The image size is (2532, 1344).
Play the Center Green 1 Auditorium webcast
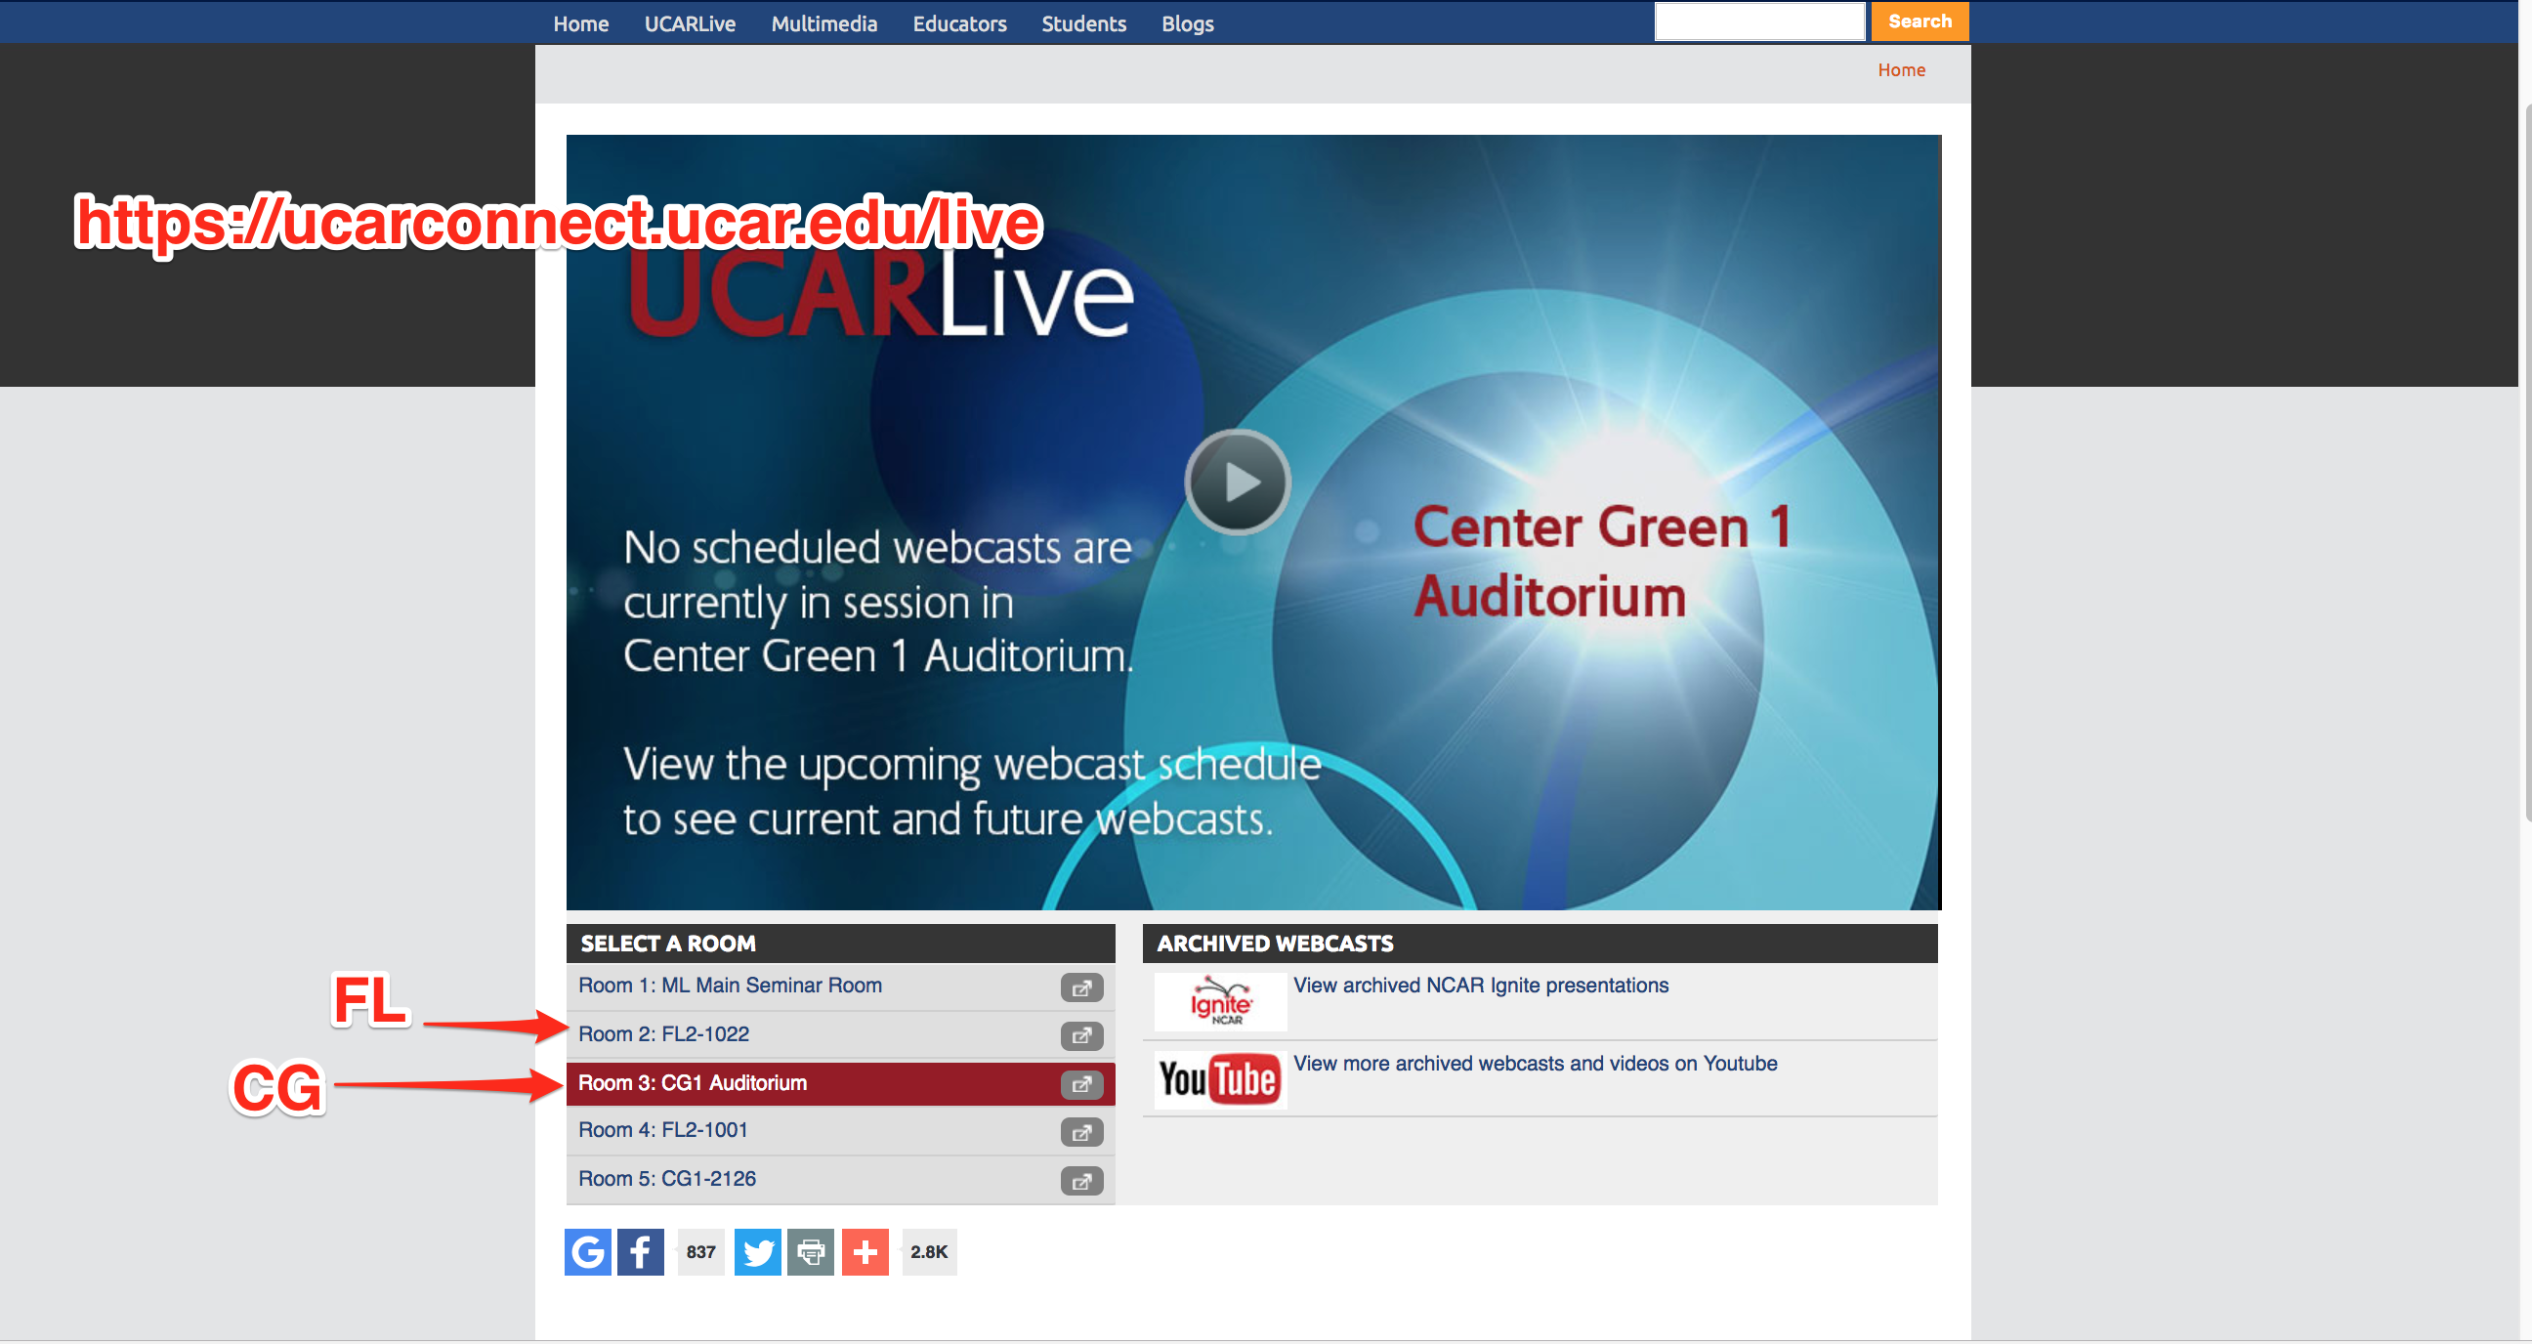click(1238, 482)
